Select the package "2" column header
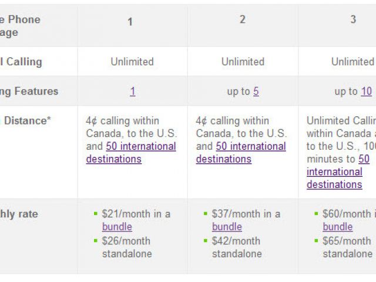The height and width of the screenshot is (282, 376). click(243, 19)
